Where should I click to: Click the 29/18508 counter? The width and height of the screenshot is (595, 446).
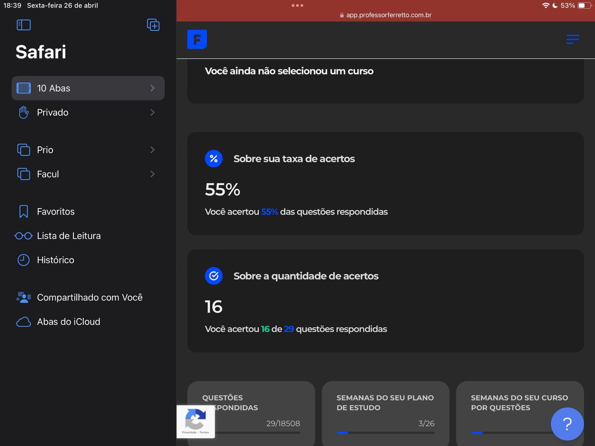pyautogui.click(x=283, y=424)
